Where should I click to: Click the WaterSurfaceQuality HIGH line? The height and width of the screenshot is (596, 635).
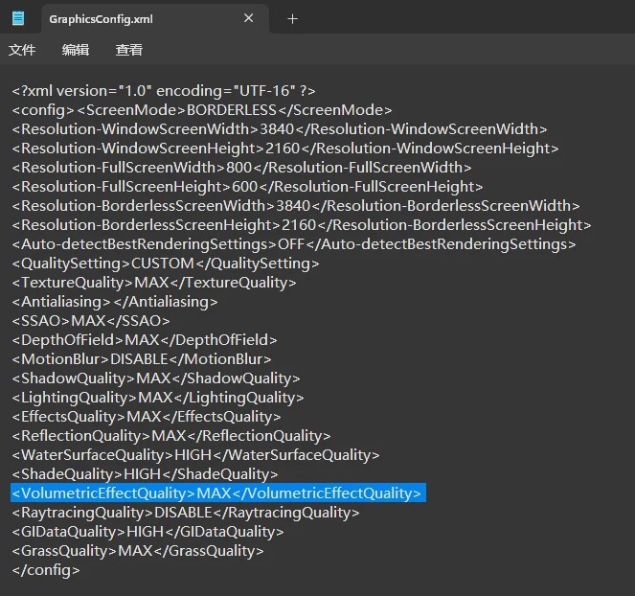click(x=195, y=455)
